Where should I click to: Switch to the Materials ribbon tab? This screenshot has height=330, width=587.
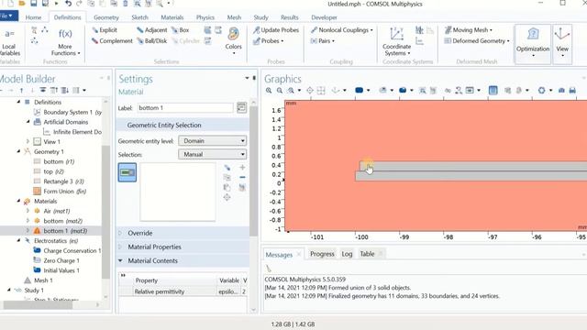172,17
